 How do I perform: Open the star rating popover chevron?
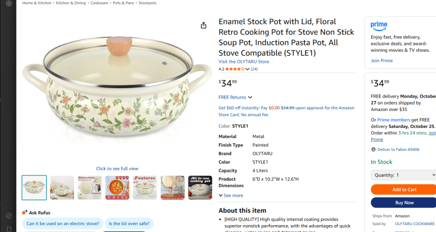(x=248, y=69)
